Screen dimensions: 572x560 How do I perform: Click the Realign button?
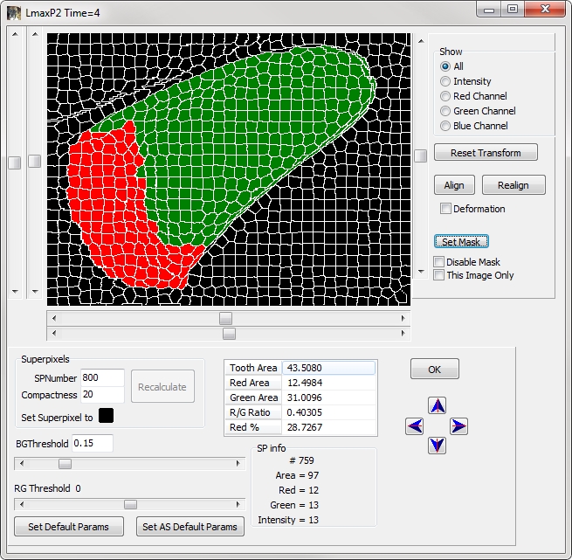click(513, 185)
